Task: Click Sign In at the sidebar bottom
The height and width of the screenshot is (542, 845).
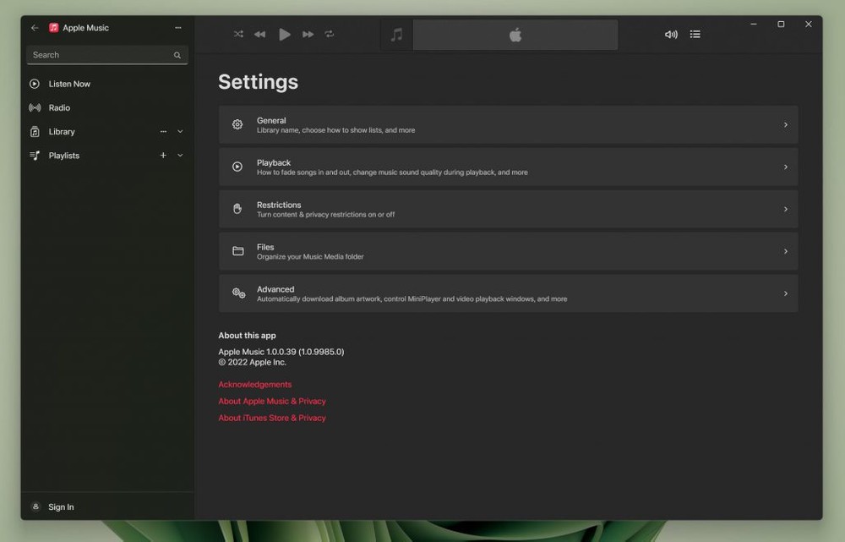Action: click(107, 507)
